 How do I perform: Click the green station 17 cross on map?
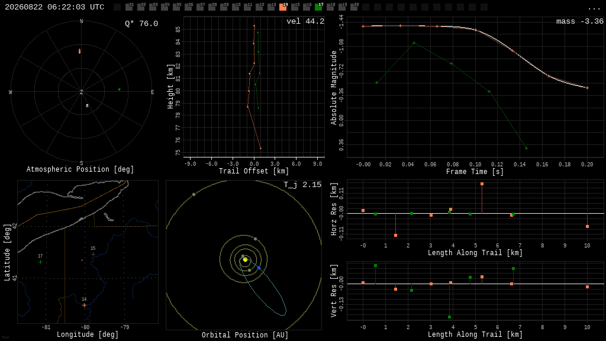click(x=41, y=262)
